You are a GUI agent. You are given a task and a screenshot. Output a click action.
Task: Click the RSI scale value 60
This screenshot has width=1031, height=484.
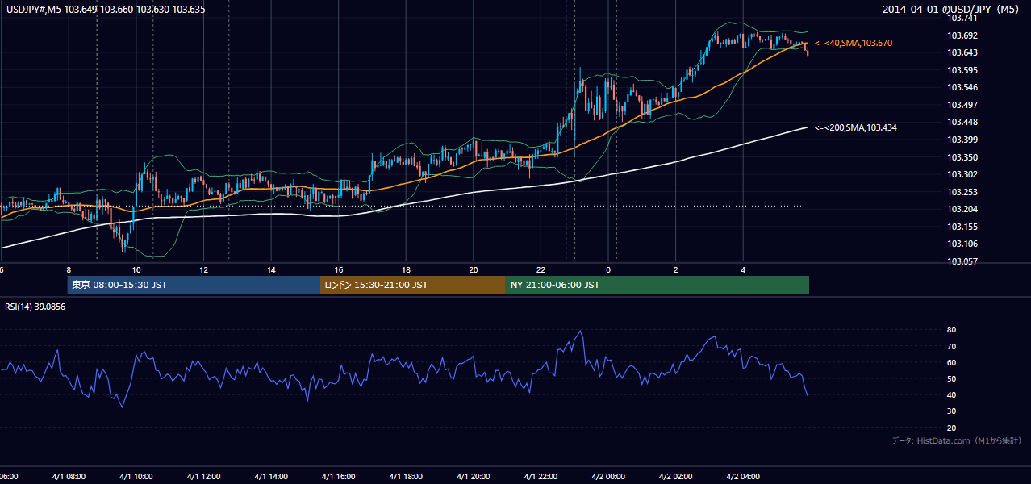pyautogui.click(x=951, y=362)
